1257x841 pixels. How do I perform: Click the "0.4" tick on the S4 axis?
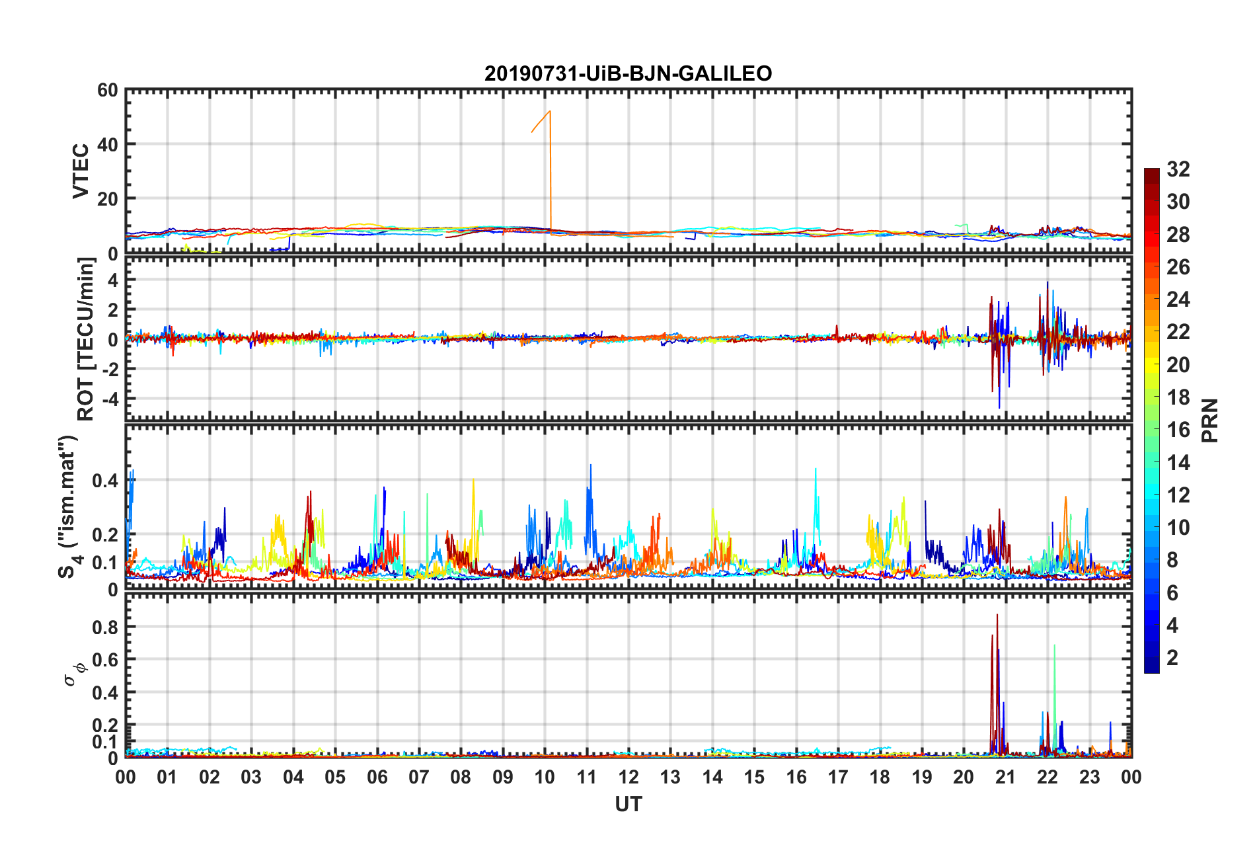[105, 481]
